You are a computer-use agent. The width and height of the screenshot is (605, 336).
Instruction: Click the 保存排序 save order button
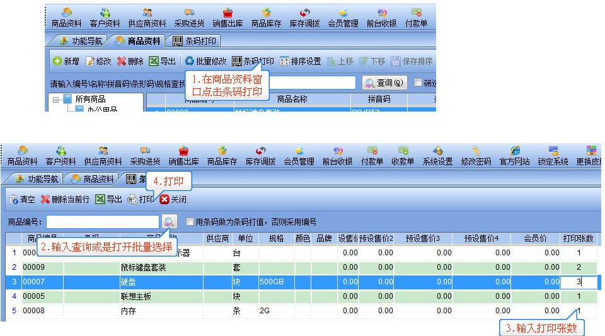point(412,61)
